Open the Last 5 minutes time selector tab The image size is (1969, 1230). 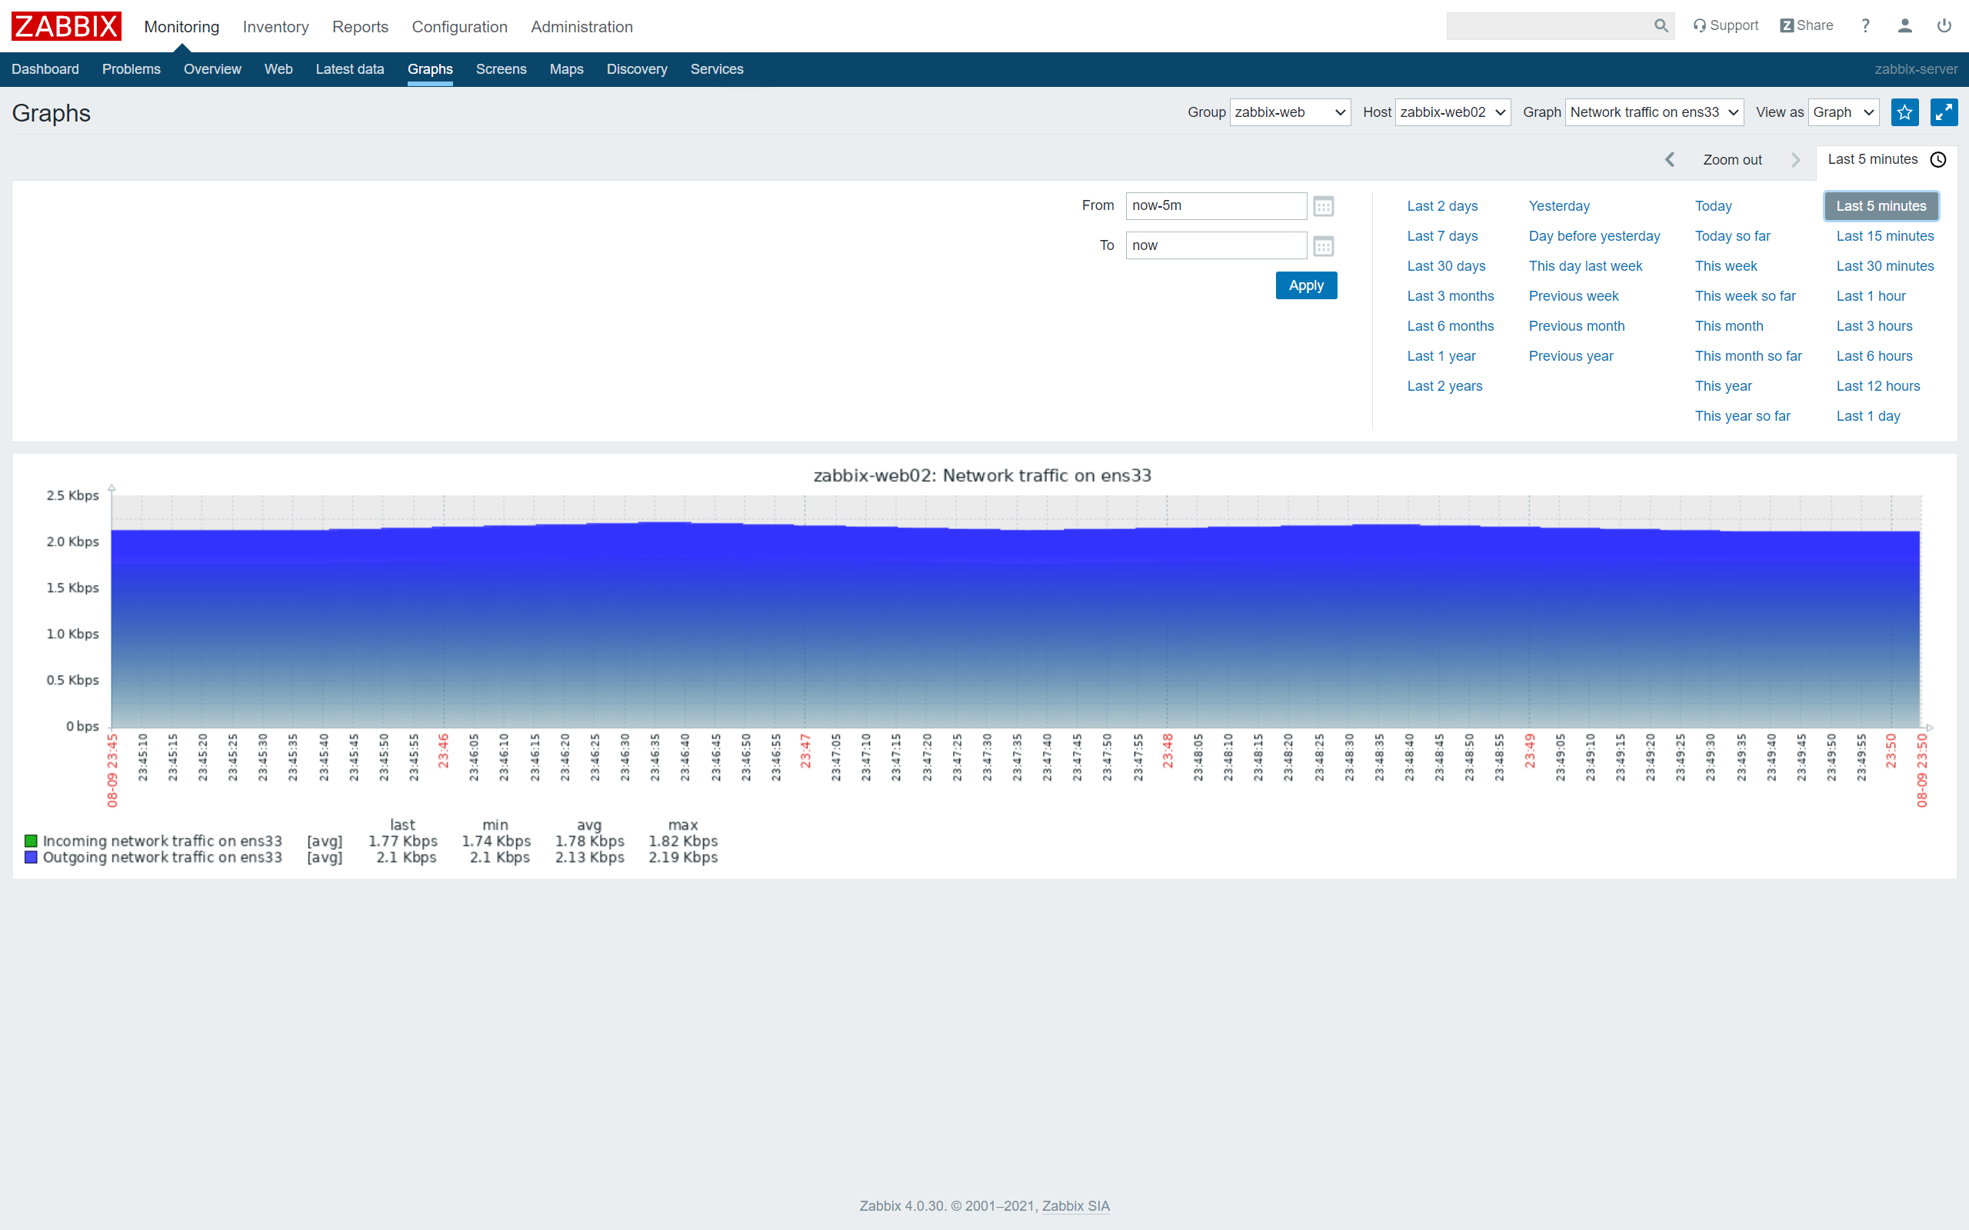1886,160
